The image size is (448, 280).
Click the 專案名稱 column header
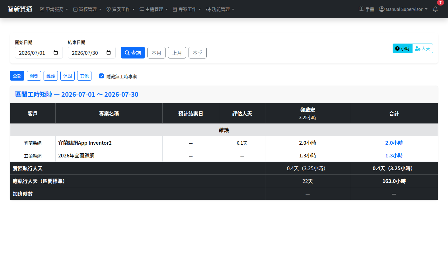[x=109, y=113]
